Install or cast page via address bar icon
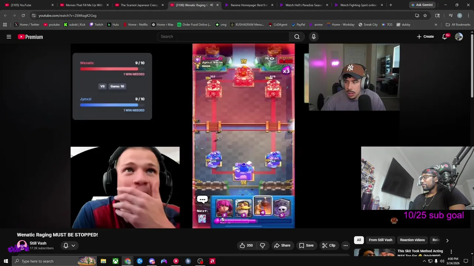 [417, 16]
